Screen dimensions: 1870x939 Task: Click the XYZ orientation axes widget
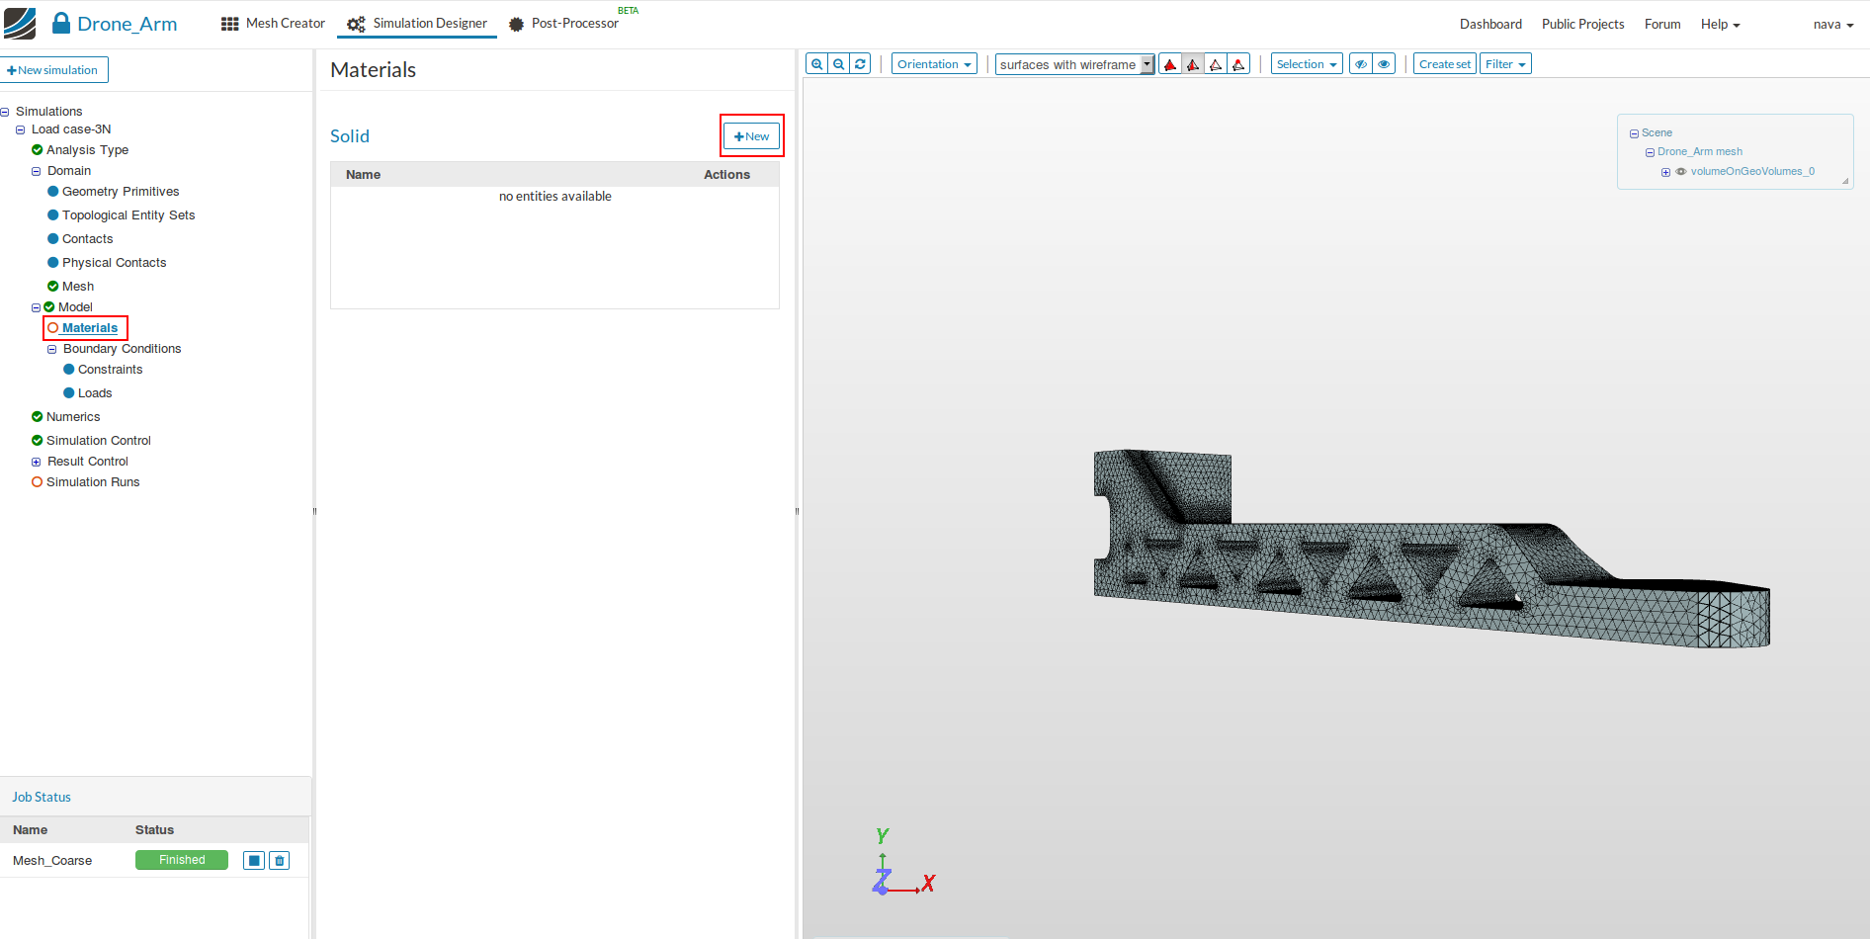click(903, 863)
